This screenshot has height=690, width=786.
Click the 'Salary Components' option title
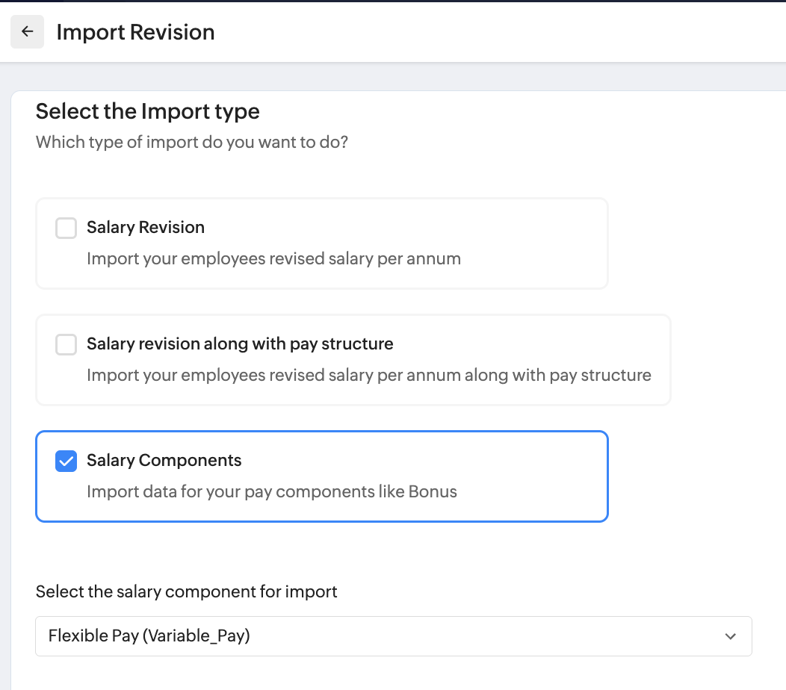tap(164, 460)
